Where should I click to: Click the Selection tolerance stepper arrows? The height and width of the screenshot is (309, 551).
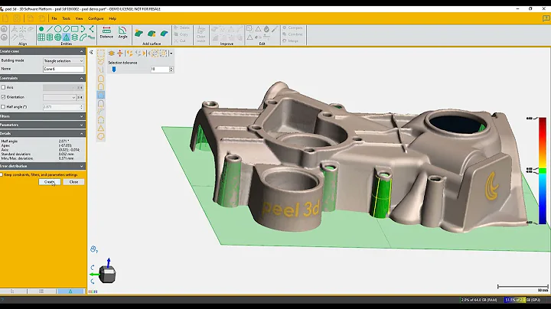(171, 69)
